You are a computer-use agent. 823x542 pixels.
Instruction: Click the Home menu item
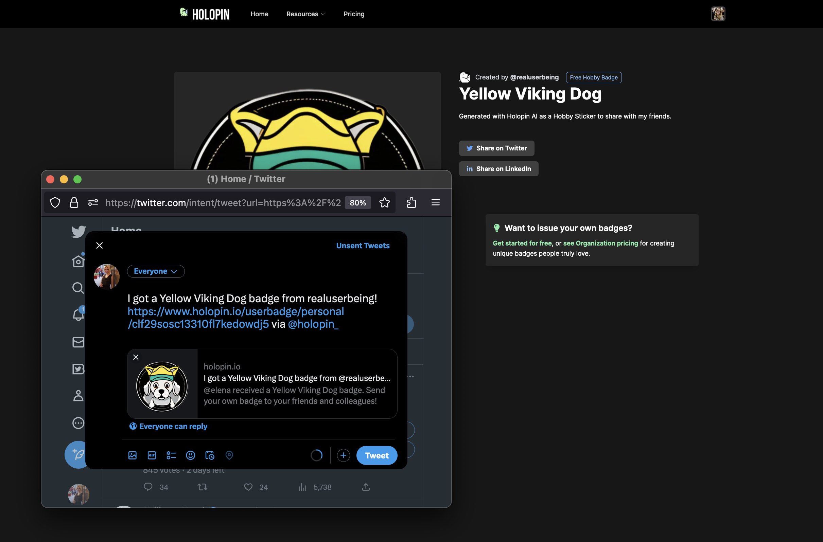pos(260,13)
